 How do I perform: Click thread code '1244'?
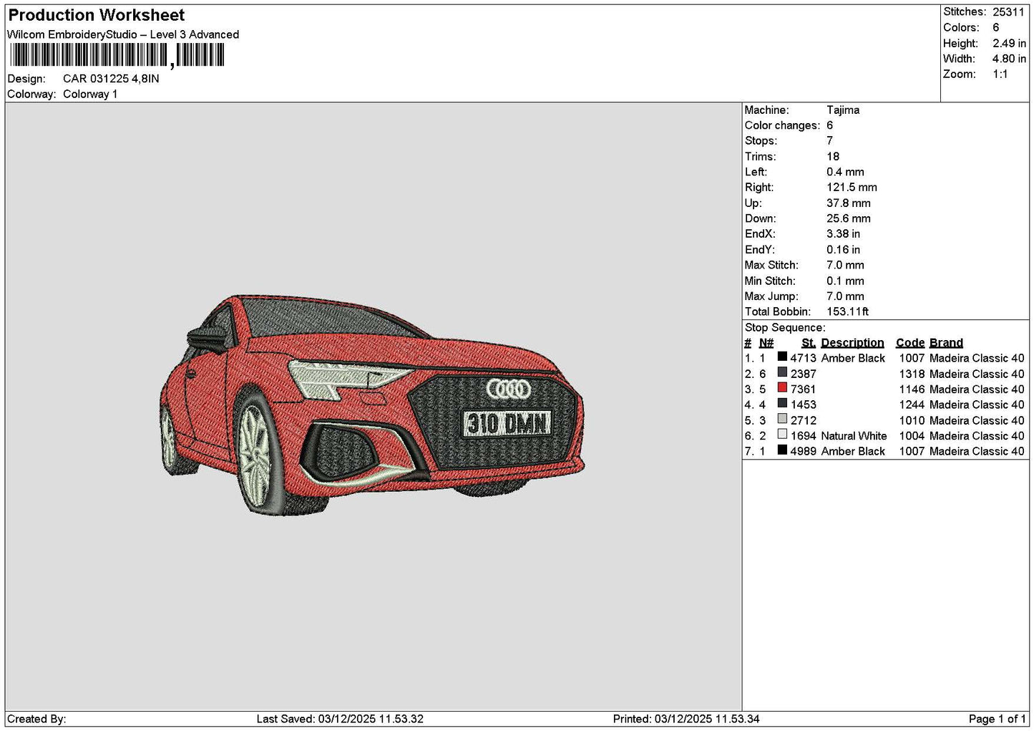(912, 405)
